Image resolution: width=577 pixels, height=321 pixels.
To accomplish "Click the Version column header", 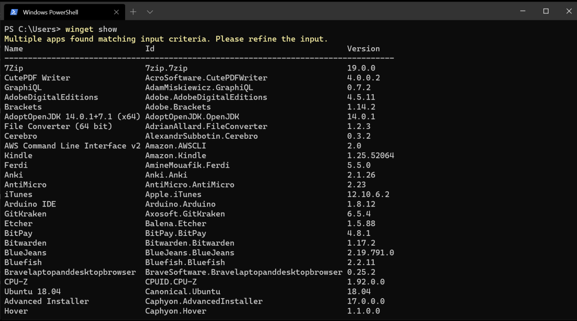I will (x=363, y=48).
